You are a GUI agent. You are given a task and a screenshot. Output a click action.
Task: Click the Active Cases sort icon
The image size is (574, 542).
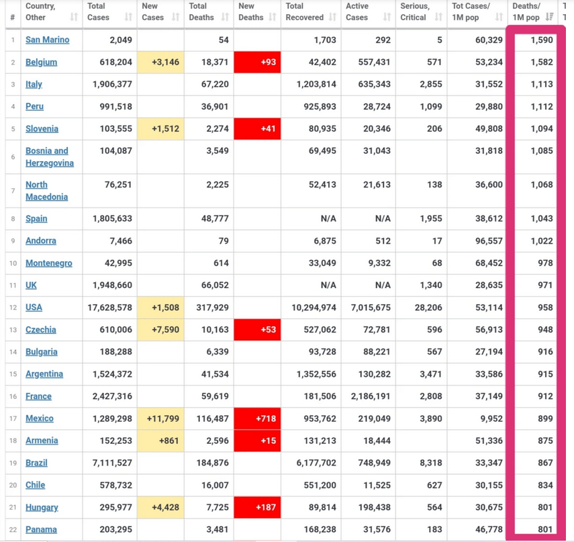pyautogui.click(x=387, y=17)
